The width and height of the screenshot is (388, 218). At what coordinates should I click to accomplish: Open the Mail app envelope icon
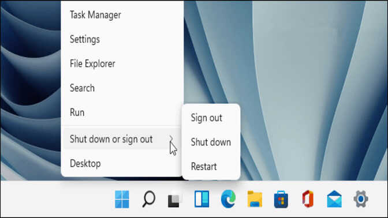pyautogui.click(x=334, y=199)
